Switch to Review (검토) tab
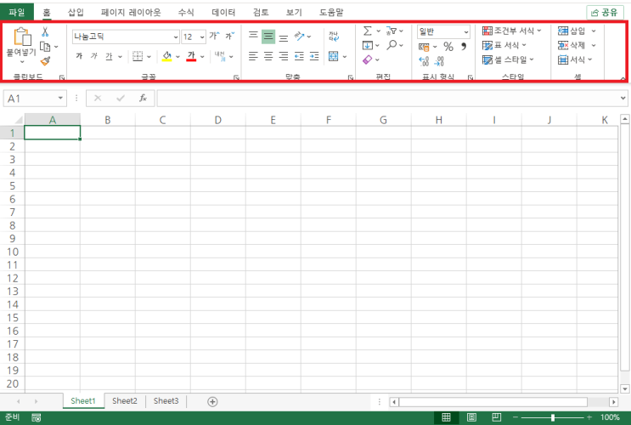 point(261,12)
